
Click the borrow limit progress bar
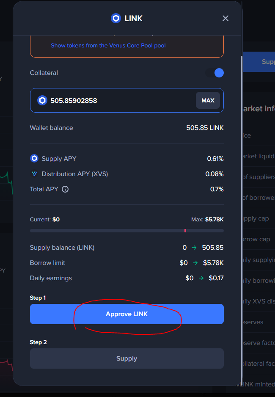click(127, 231)
